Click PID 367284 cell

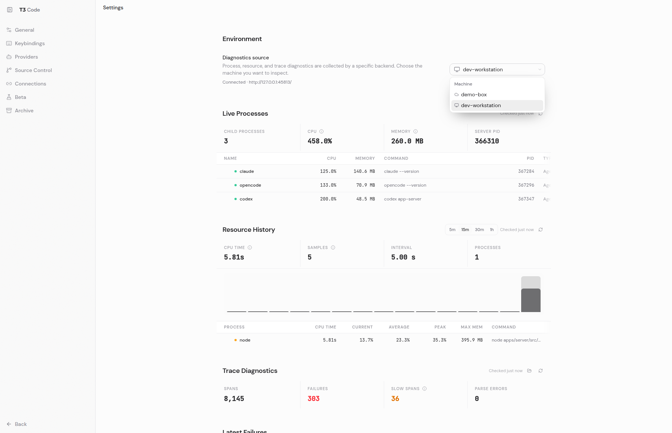click(x=526, y=171)
